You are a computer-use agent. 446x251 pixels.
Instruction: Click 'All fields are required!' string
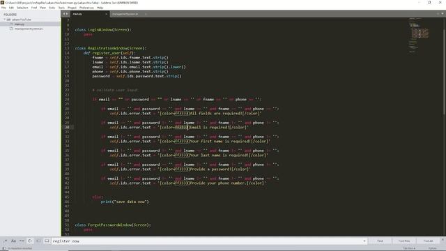(x=215, y=113)
